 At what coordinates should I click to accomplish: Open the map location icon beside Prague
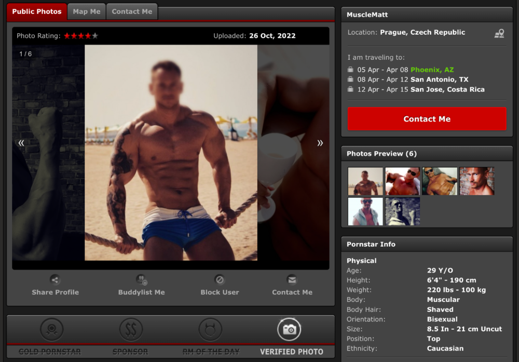tap(499, 33)
